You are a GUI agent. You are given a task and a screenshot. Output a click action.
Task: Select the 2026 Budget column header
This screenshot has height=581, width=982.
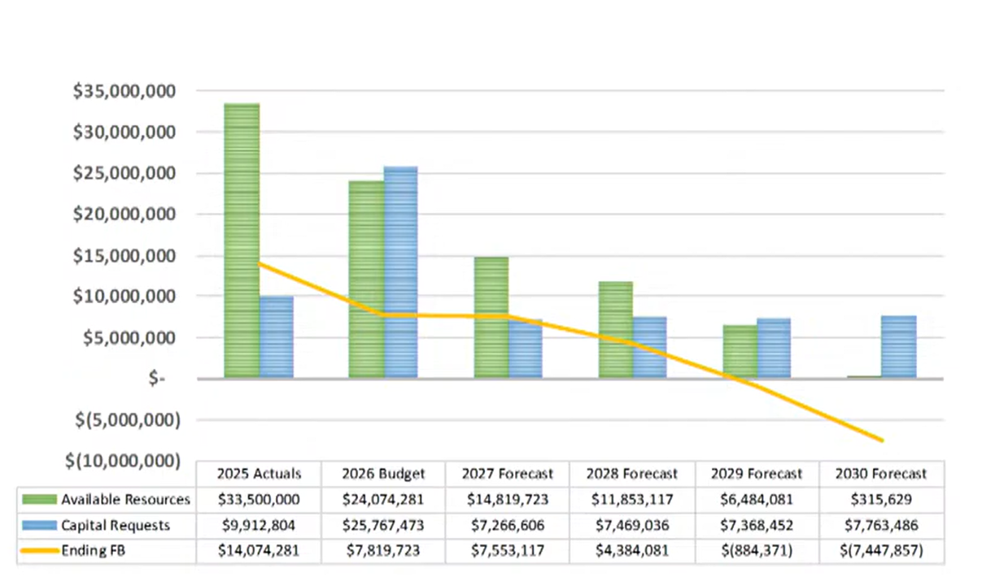383,474
